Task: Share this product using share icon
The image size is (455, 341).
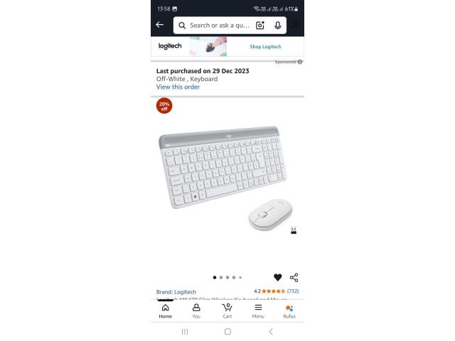Action: pyautogui.click(x=294, y=278)
